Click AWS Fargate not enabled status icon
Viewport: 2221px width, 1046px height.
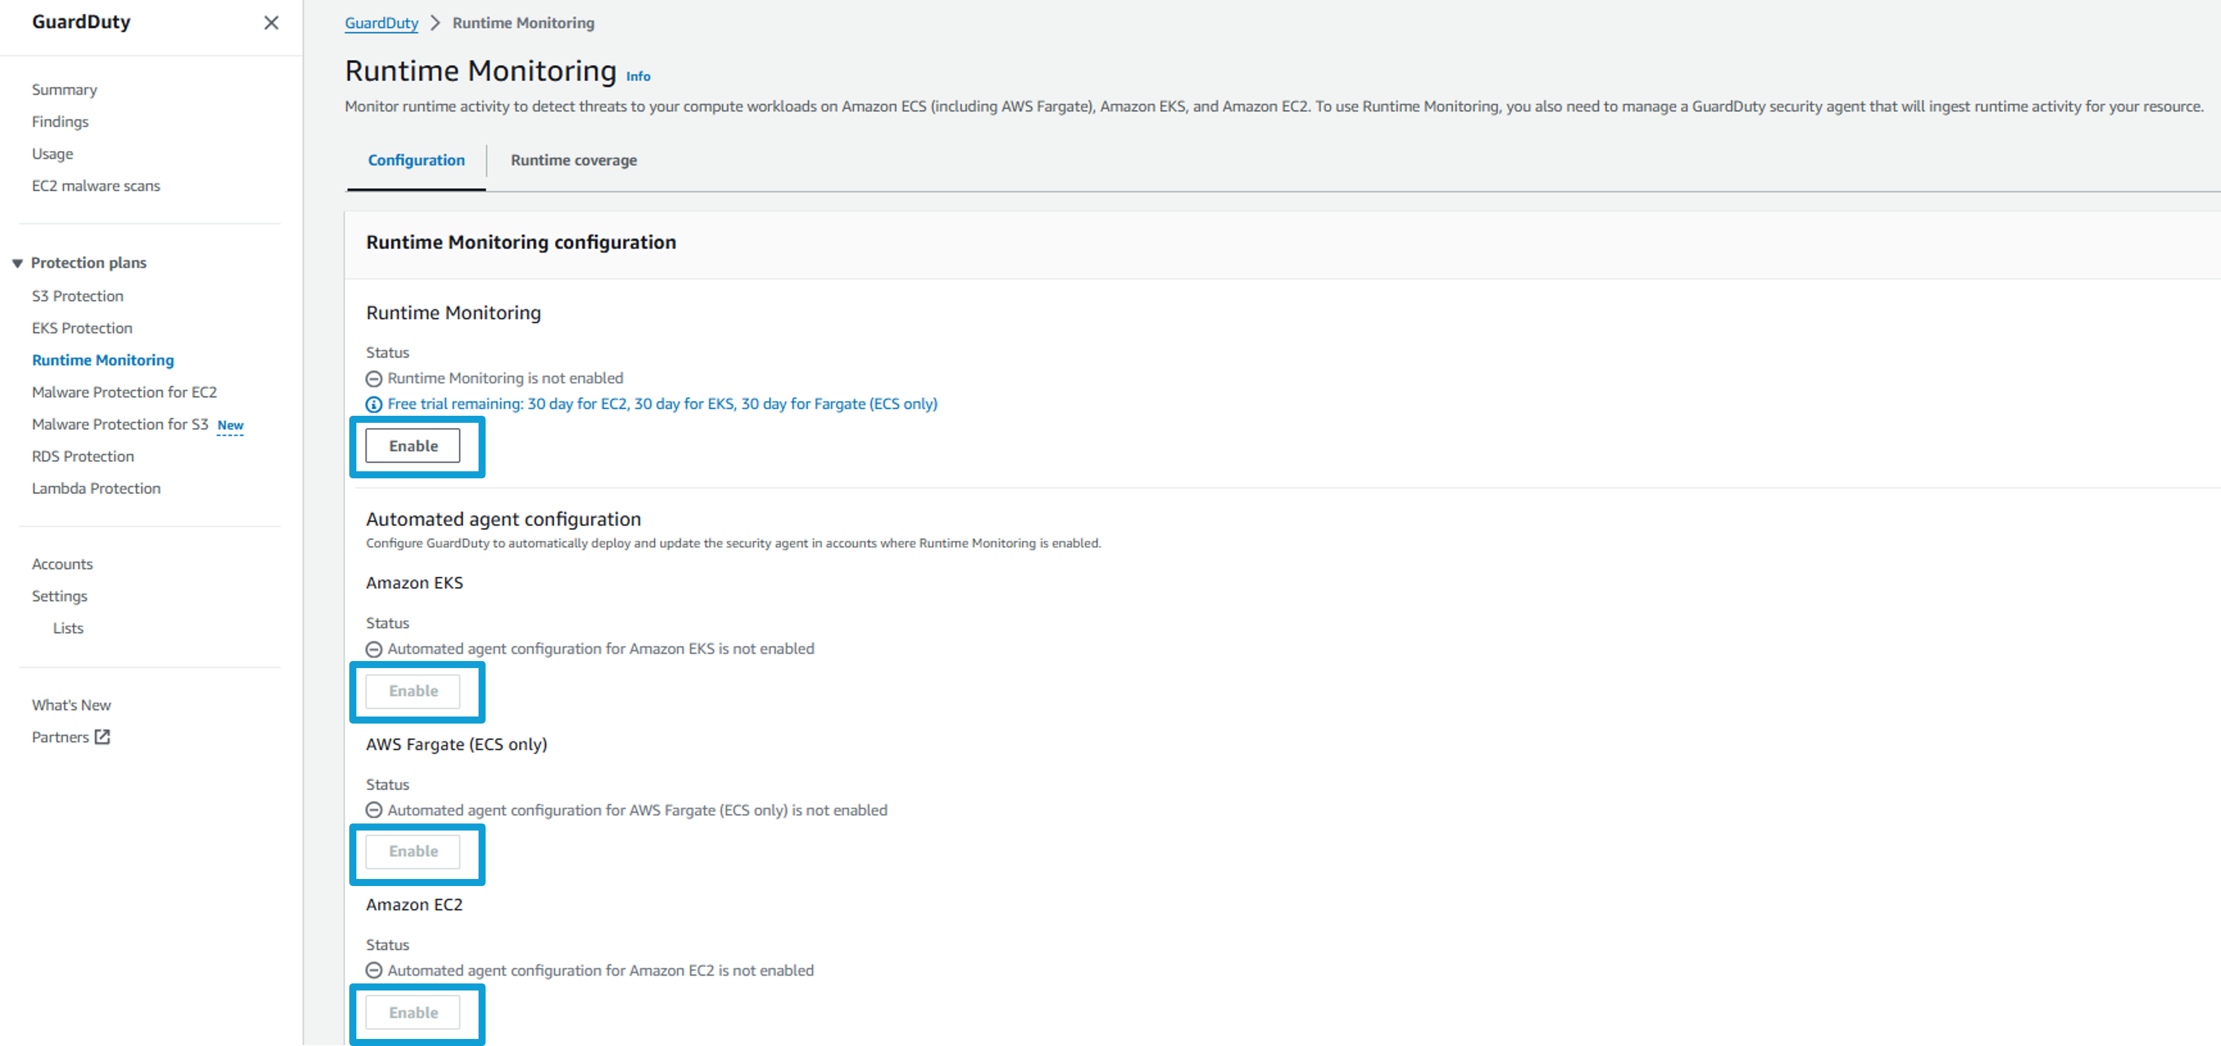coord(374,810)
